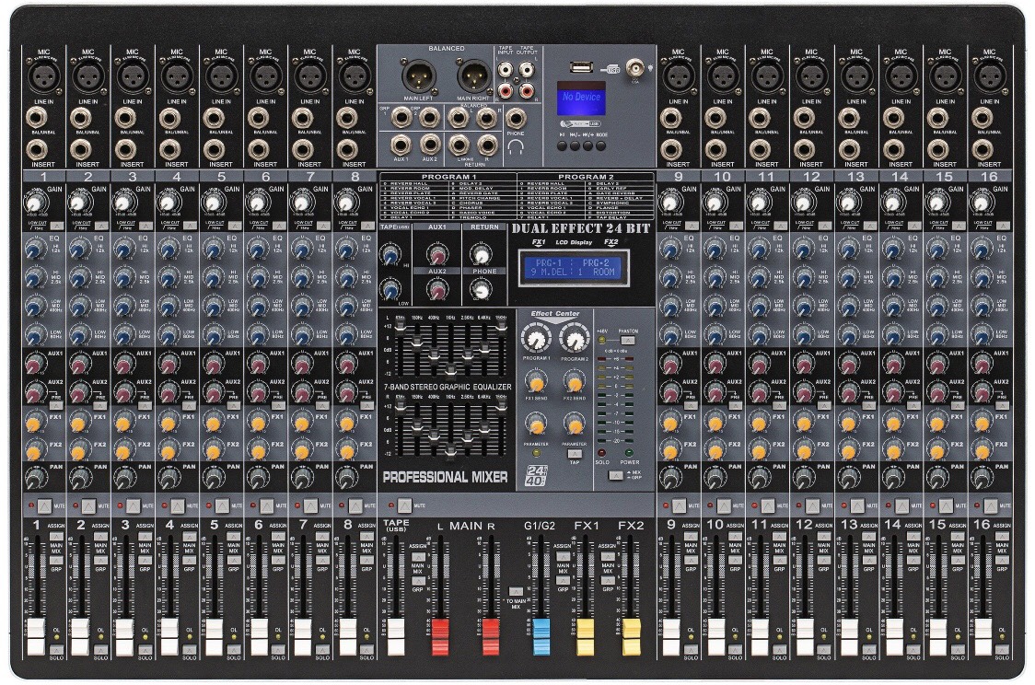Click the USB player next/volume-up button
Screen dimensions: 1035x685
point(587,145)
